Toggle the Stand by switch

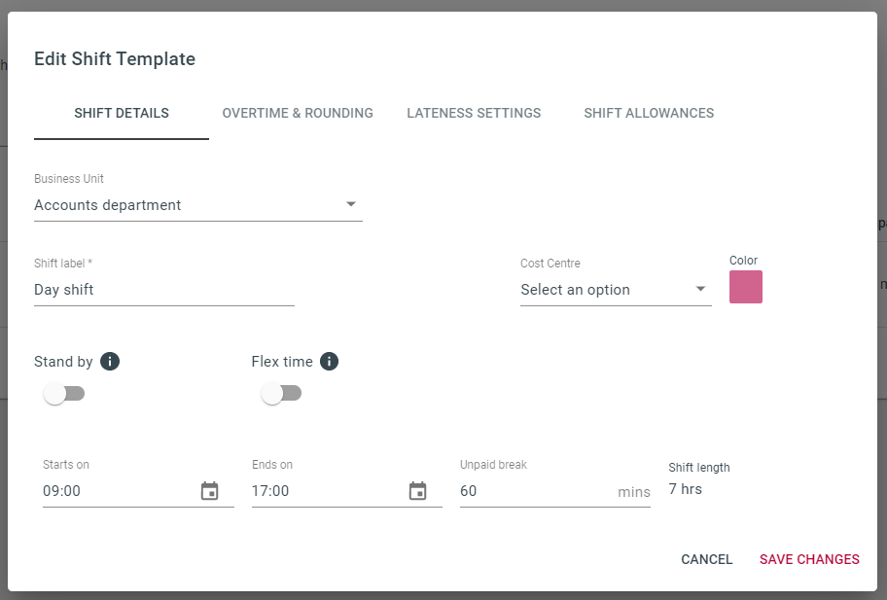pyautogui.click(x=64, y=394)
